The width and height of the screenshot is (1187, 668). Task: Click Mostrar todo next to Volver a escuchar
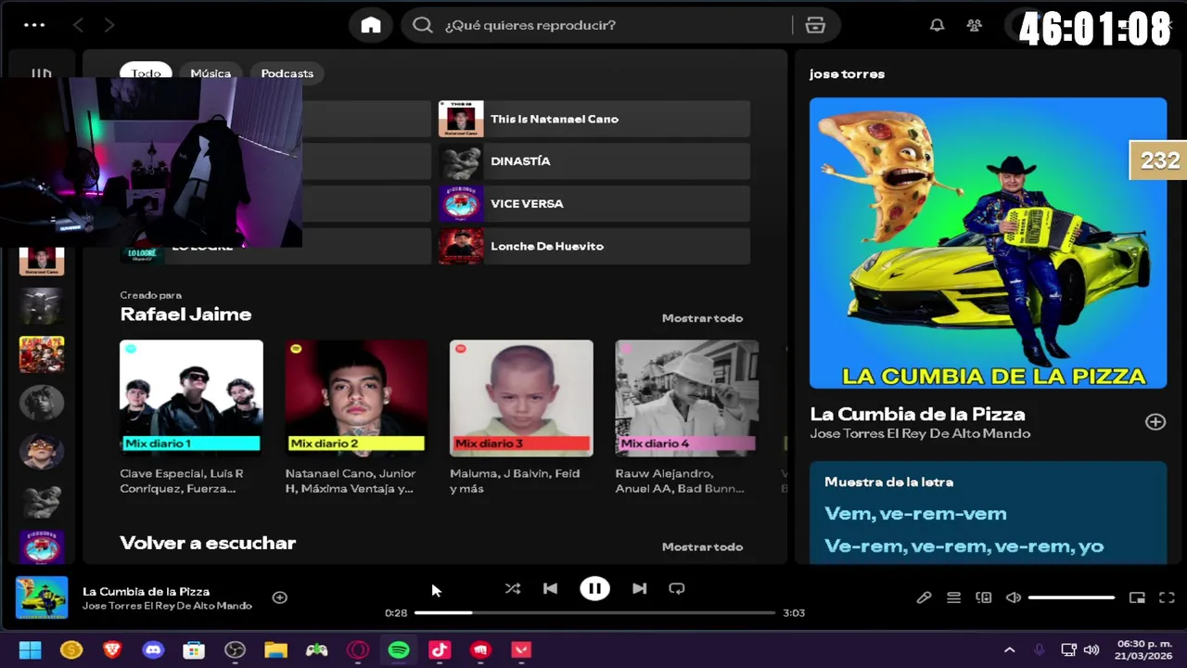[702, 546]
